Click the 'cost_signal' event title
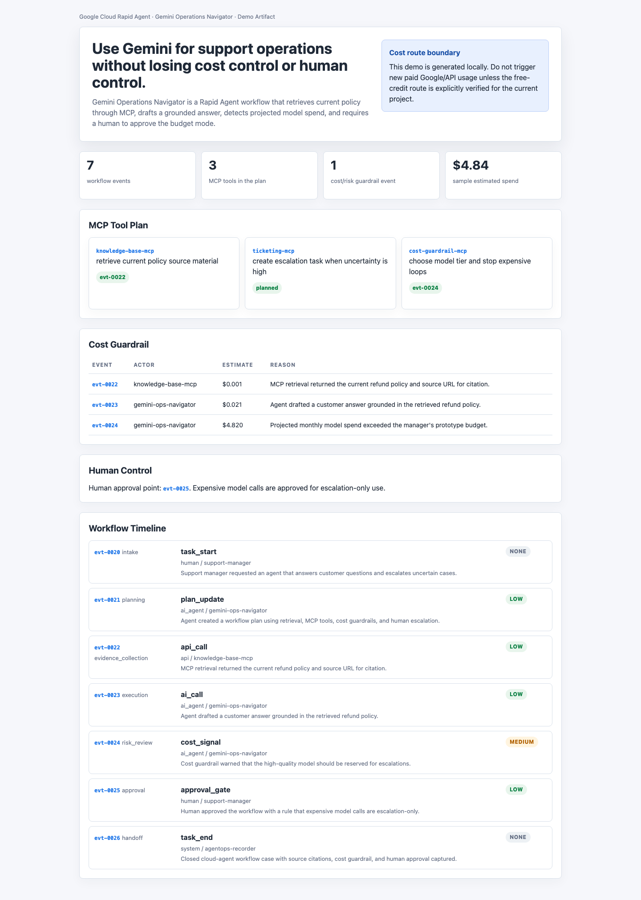The image size is (641, 900). pos(201,742)
